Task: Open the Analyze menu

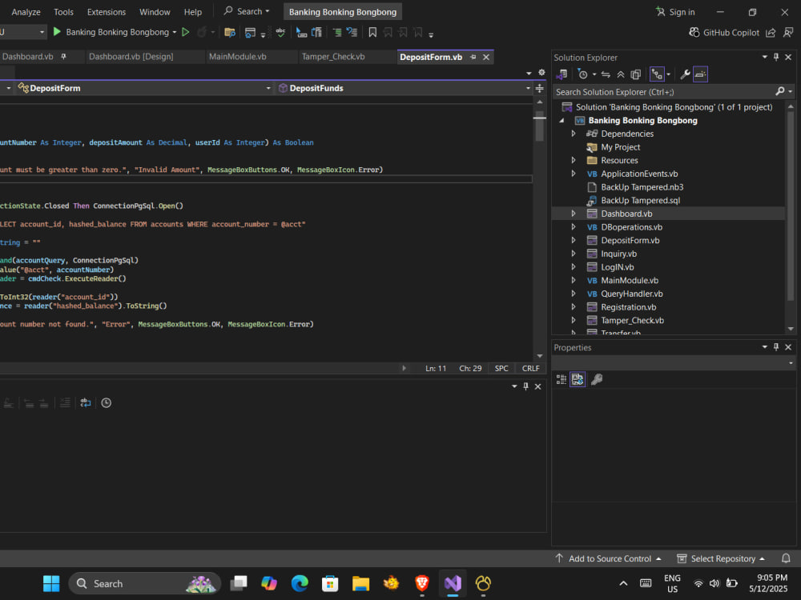Action: 26,12
